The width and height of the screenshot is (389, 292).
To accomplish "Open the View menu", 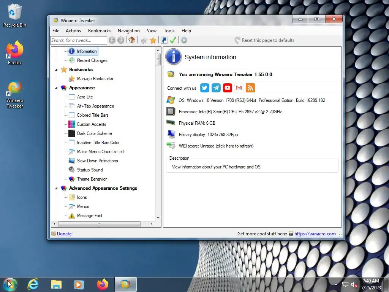I will 152,31.
